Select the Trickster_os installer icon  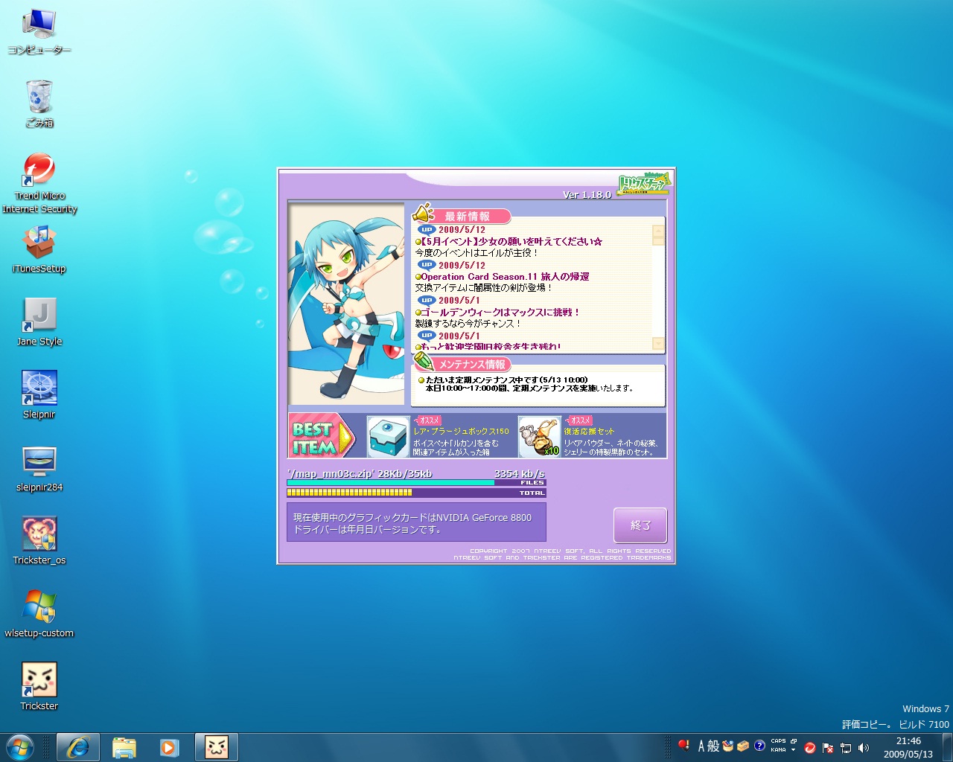pos(39,541)
